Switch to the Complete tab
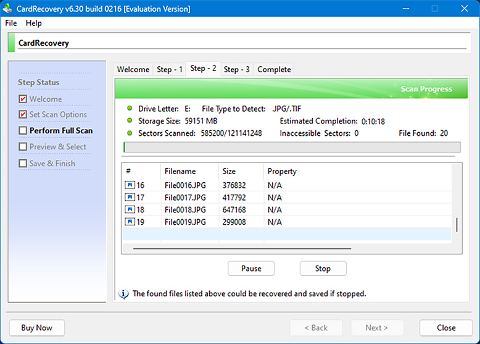This screenshot has height=344, width=480. tap(274, 70)
